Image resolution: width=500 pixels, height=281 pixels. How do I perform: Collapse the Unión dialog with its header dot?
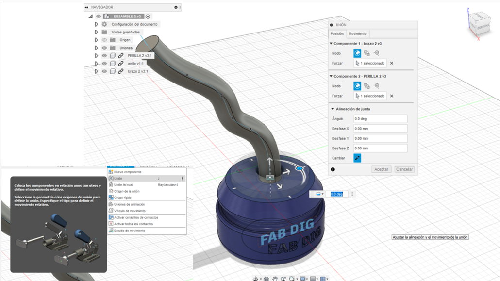coord(332,25)
